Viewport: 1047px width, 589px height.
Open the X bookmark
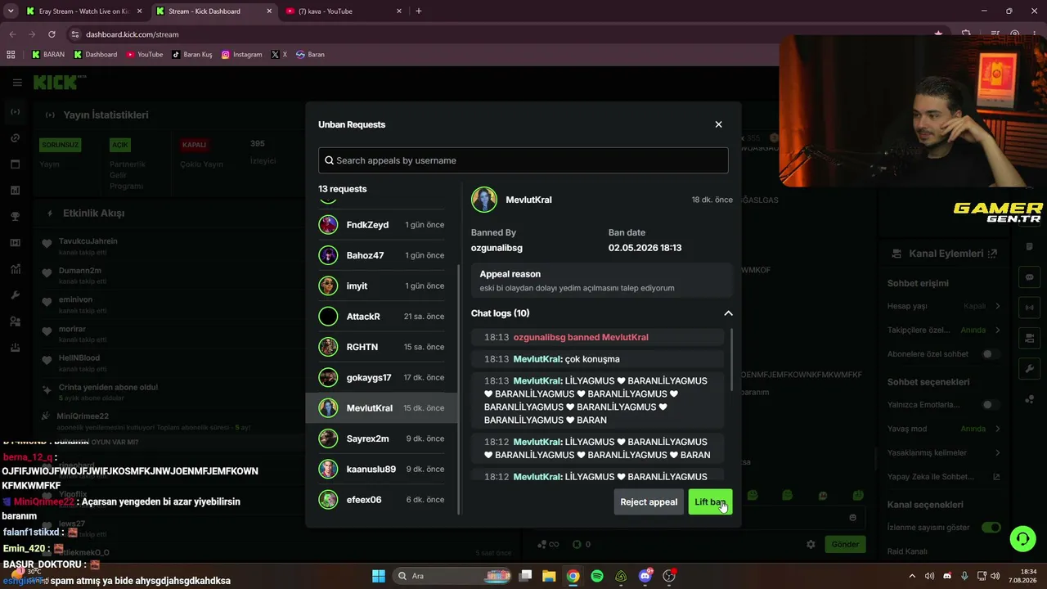pos(279,55)
